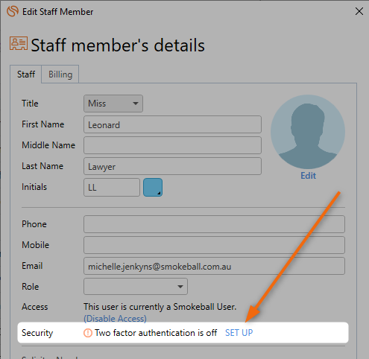Click the two factor warning icon
The image size is (369, 359).
click(x=88, y=333)
